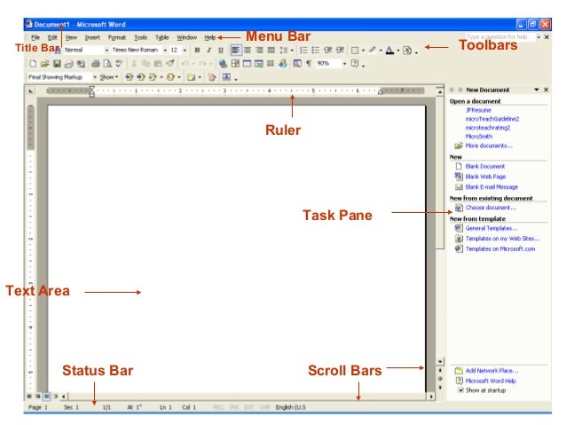
Task: Toggle Bold formatting
Action: (197, 51)
